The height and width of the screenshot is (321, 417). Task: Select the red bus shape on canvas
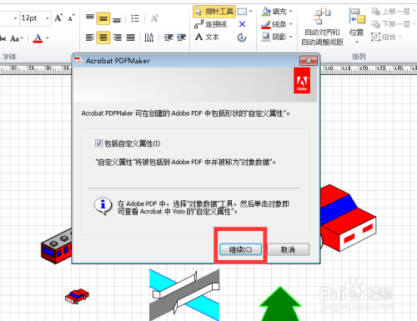[57, 246]
